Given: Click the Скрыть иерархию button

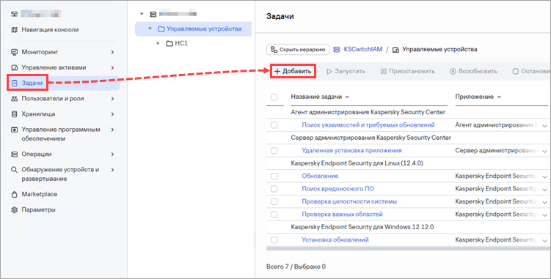Looking at the screenshot, I should coord(298,50).
